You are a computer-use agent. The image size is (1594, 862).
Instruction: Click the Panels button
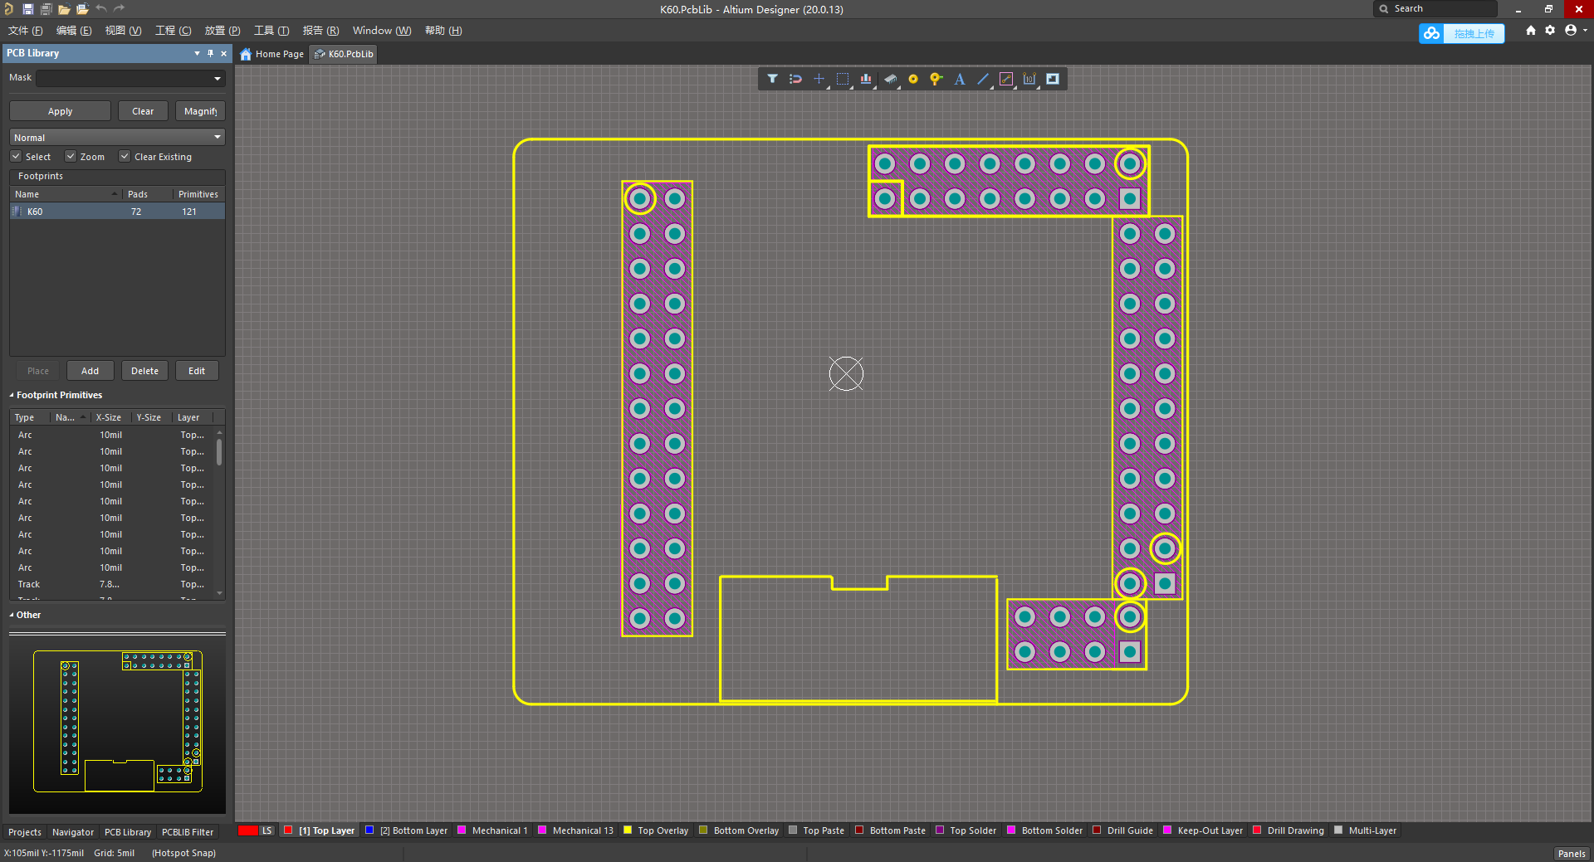point(1571,854)
